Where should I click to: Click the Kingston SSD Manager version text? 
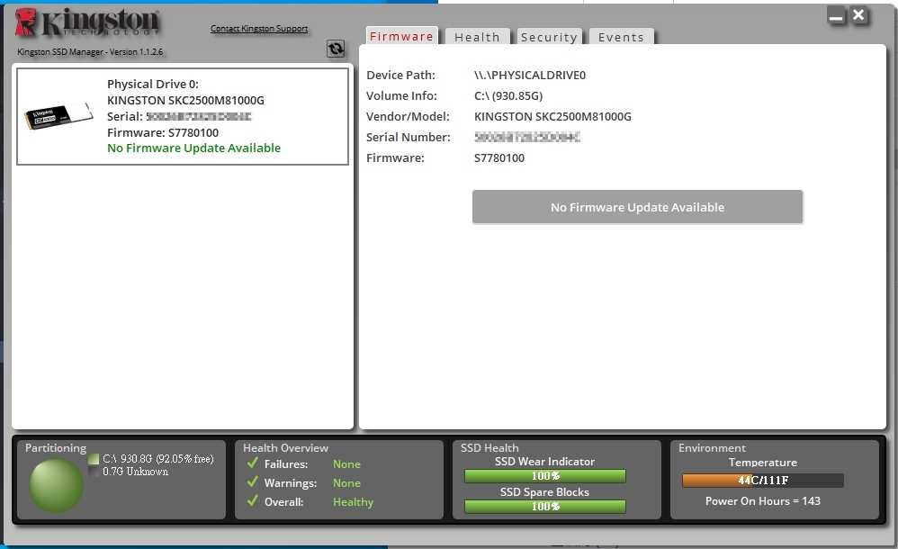coord(90,51)
